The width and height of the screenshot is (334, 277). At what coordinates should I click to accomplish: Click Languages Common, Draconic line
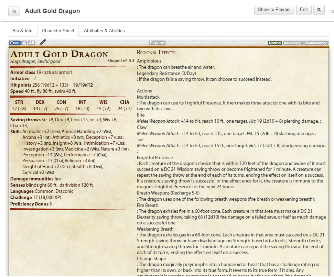42,191
